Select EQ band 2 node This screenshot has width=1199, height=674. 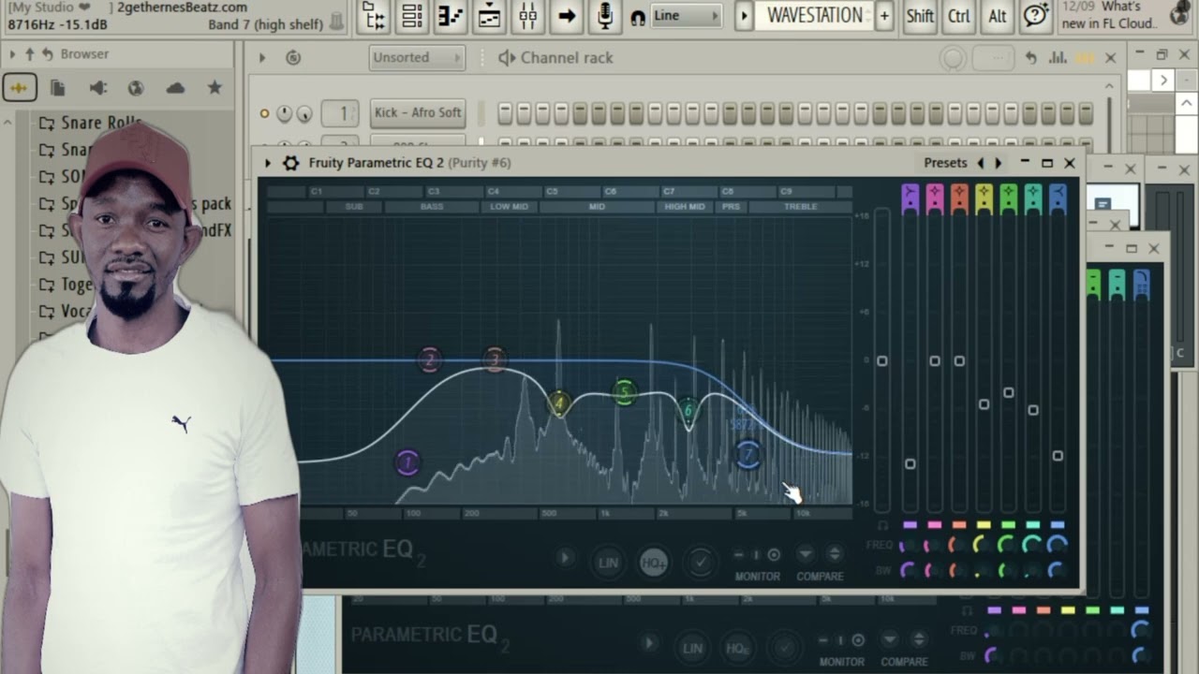[430, 359]
